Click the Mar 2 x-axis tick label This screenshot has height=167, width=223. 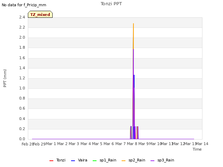tap(62, 144)
